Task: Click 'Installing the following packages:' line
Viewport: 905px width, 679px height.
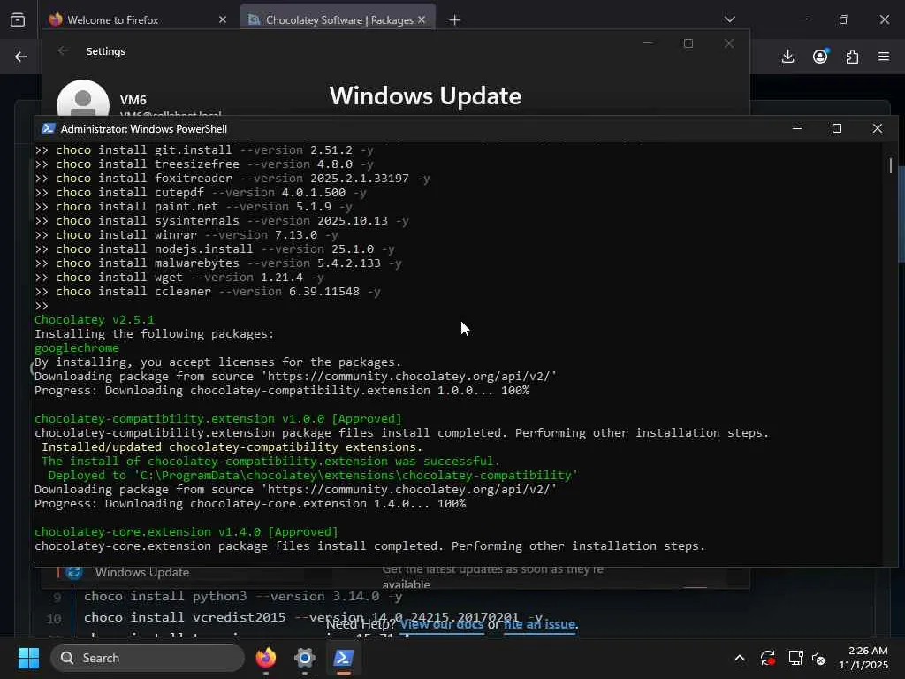Action: [x=154, y=333]
